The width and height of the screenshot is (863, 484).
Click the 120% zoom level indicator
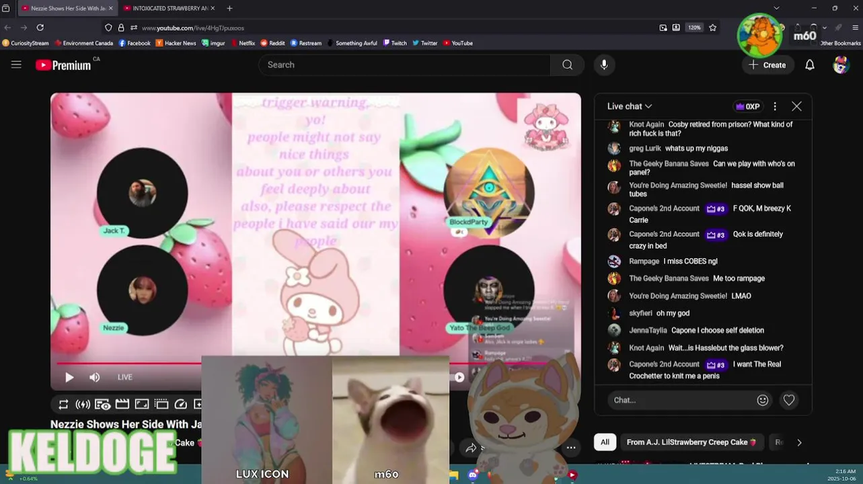(x=694, y=28)
